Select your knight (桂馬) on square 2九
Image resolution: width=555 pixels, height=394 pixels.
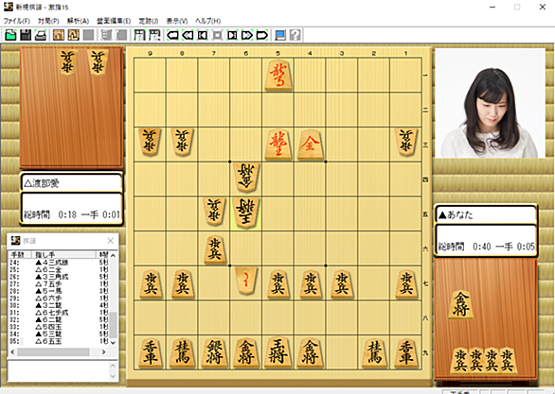[374, 352]
